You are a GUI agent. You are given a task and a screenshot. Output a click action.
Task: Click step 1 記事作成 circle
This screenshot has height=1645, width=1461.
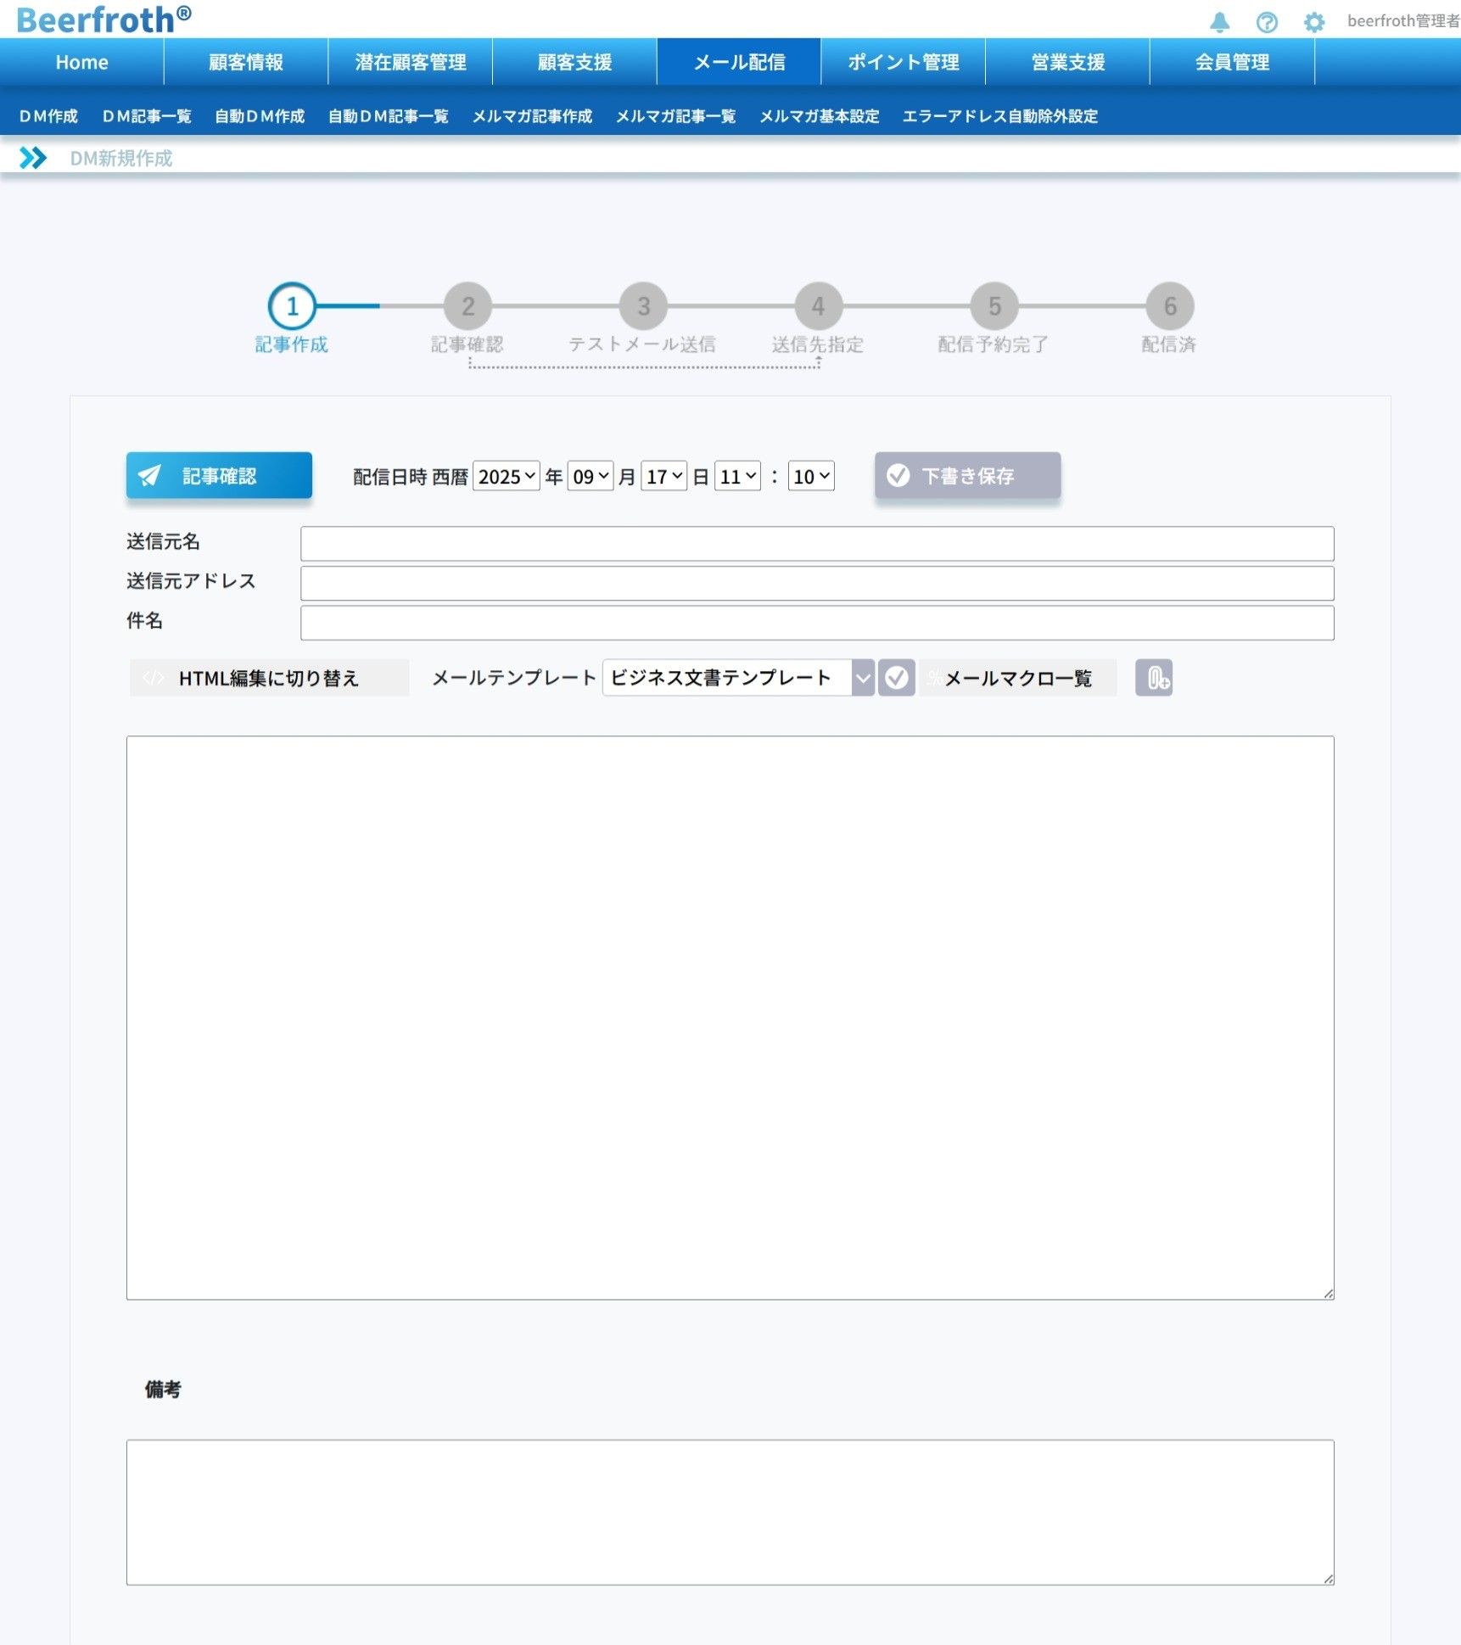(x=292, y=306)
